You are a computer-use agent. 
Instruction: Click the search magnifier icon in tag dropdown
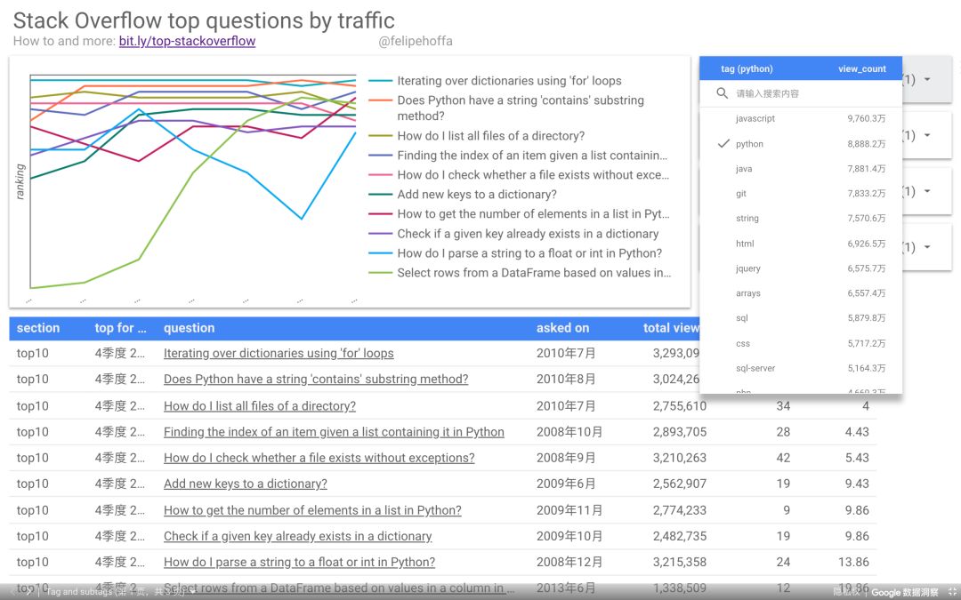pyautogui.click(x=722, y=93)
